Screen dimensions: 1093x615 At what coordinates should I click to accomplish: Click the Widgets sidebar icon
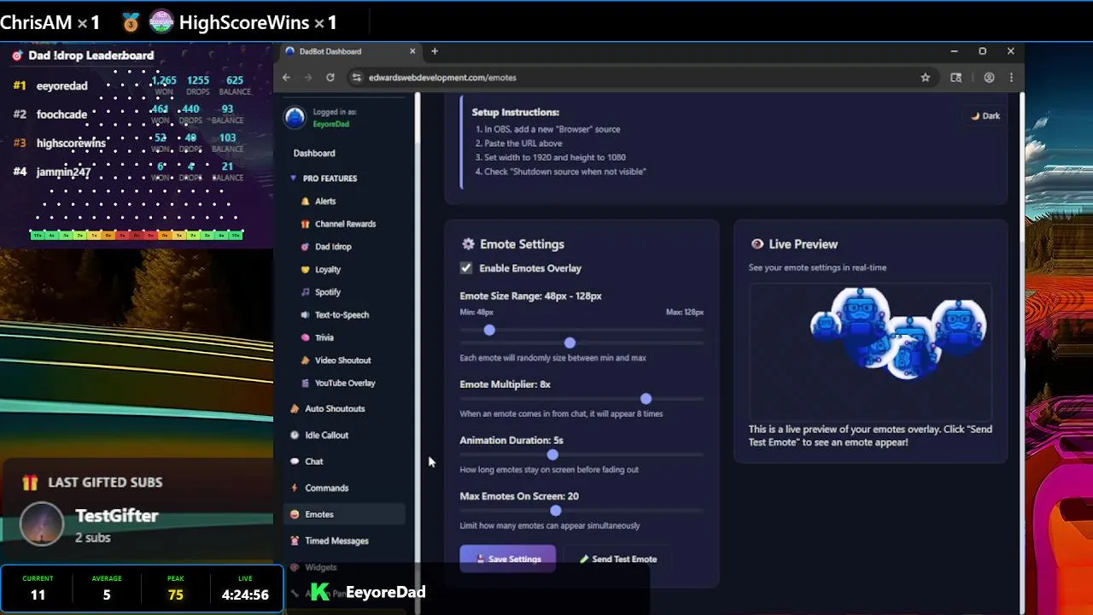[295, 567]
